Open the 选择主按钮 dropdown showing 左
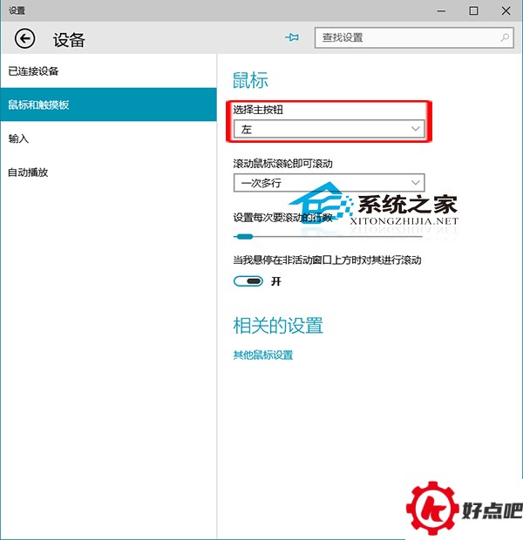This screenshot has width=523, height=540. click(x=329, y=129)
